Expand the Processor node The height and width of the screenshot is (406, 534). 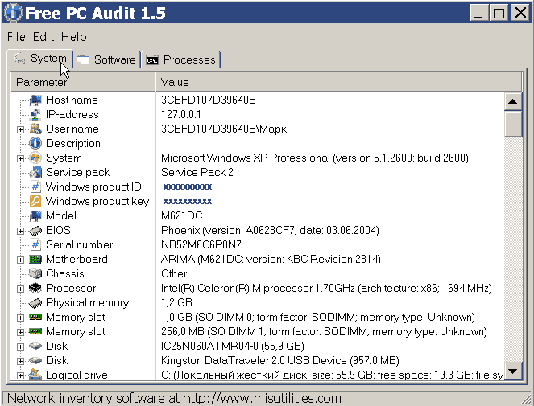(x=20, y=289)
